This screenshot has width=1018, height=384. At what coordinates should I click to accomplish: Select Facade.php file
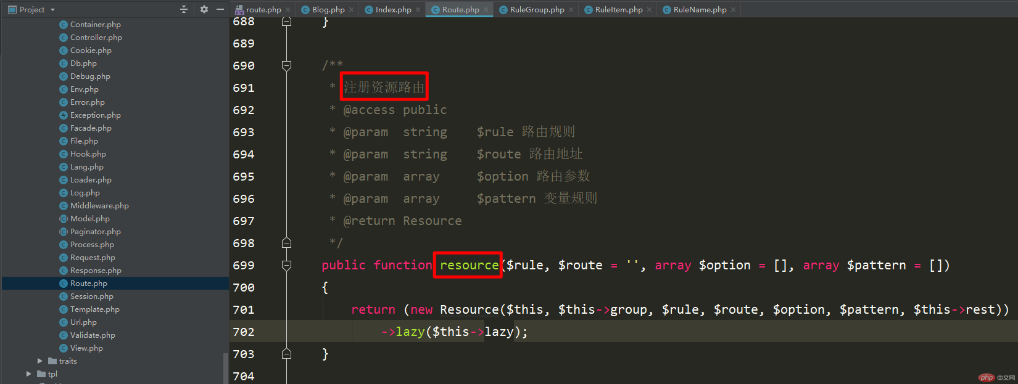[x=91, y=128]
